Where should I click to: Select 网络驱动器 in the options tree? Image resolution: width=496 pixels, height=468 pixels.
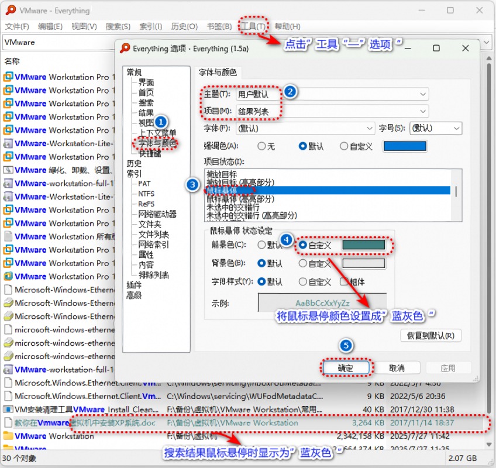(157, 214)
